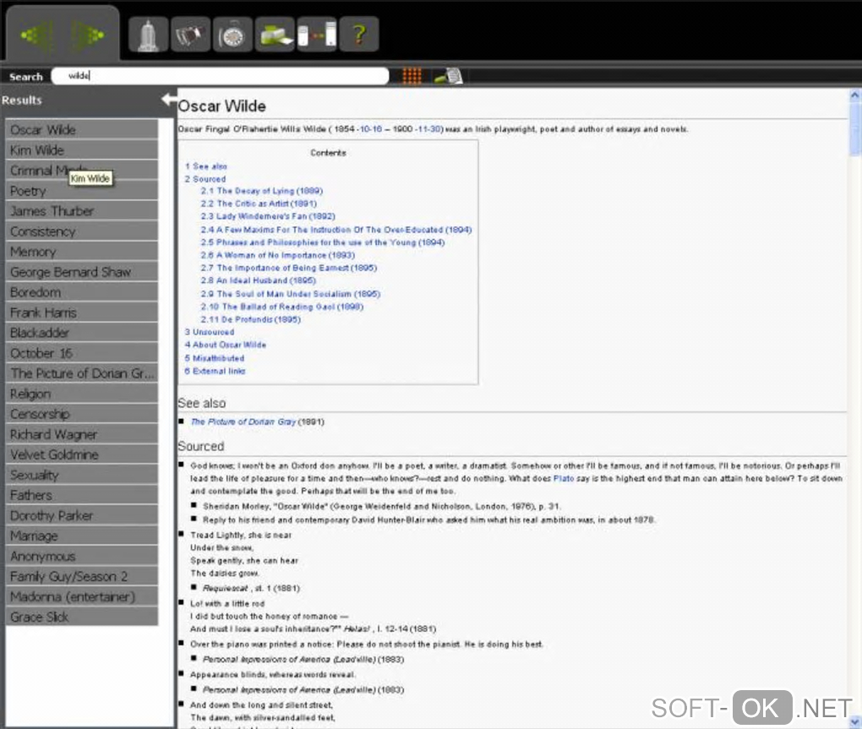This screenshot has width=862, height=729.
Task: Open the Velvet Goldmine result
Action: pos(81,454)
